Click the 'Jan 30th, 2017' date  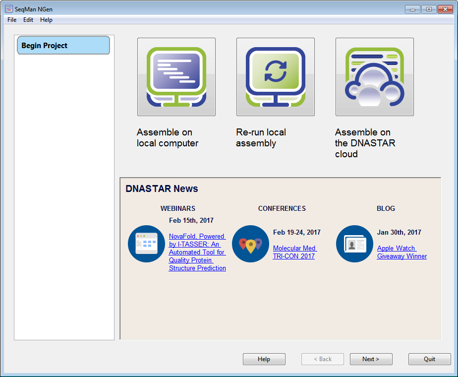tap(399, 232)
